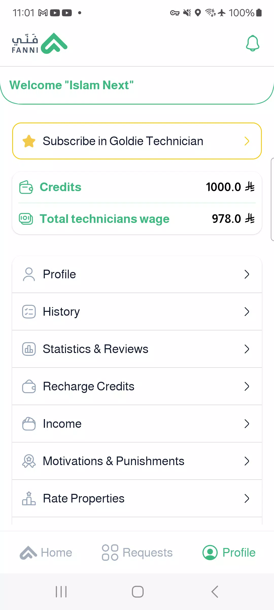The width and height of the screenshot is (274, 610).
Task: Tap the Subscribe banner yellow arrow
Action: 247,141
